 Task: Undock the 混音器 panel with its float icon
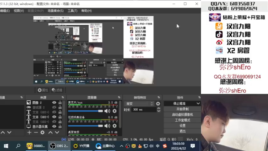click(x=119, y=97)
